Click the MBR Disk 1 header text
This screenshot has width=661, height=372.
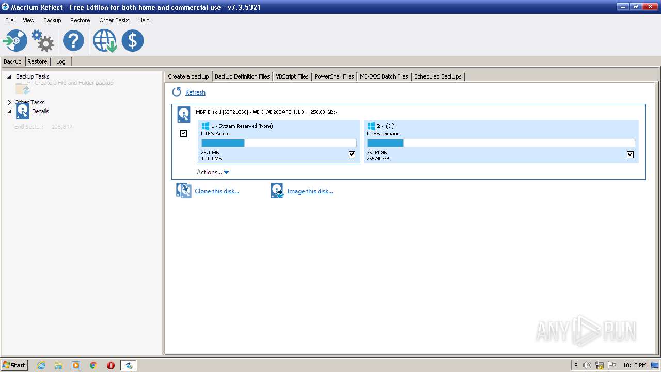(266, 112)
